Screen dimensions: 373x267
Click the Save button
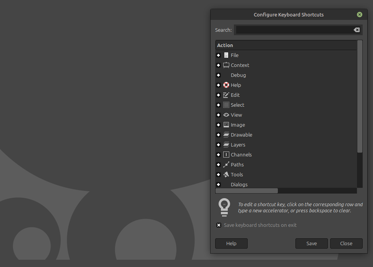[x=311, y=243]
